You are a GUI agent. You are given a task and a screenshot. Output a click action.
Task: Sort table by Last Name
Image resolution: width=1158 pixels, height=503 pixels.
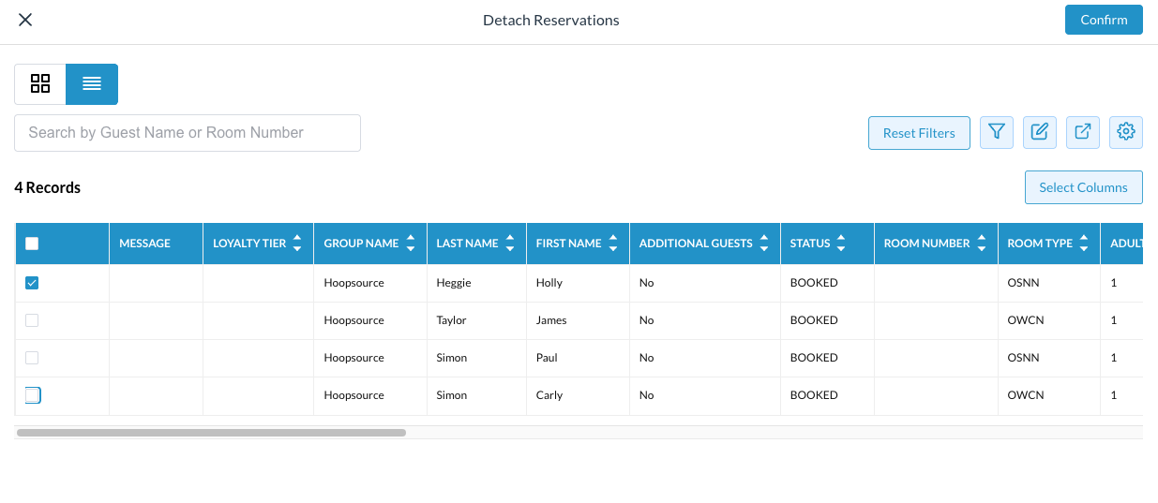(509, 244)
